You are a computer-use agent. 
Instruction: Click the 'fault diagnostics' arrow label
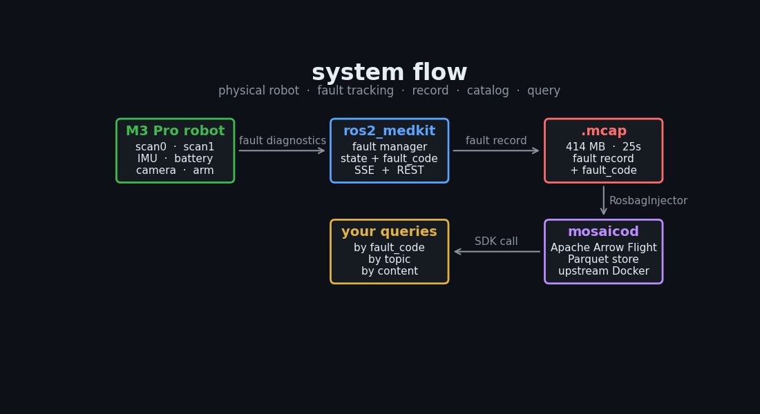pos(283,141)
